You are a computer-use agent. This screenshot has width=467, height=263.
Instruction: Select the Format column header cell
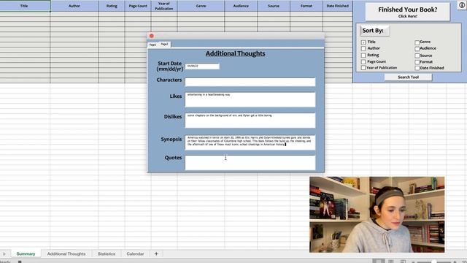[x=306, y=6]
